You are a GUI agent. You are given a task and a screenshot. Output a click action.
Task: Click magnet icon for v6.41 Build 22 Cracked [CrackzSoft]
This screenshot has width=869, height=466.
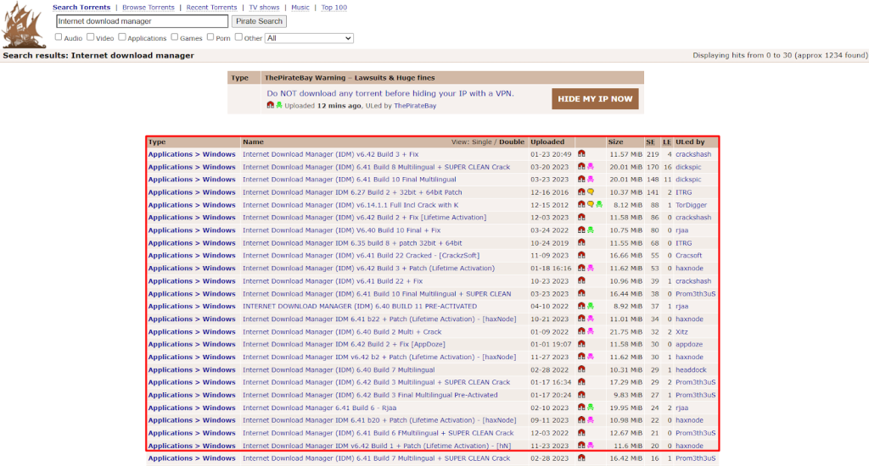point(581,255)
